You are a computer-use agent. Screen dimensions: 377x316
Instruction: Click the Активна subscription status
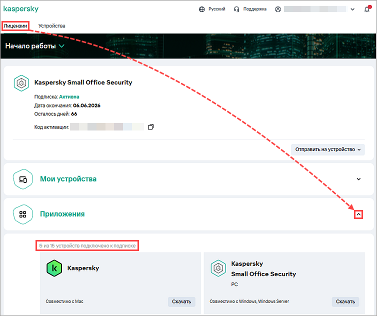pyautogui.click(x=69, y=96)
